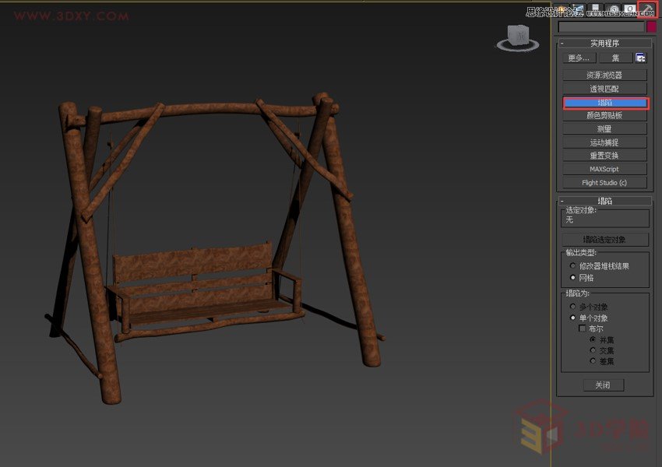The width and height of the screenshot is (662, 467).
Task: Select 修改器堆栈结果 output type
Action: coord(573,265)
